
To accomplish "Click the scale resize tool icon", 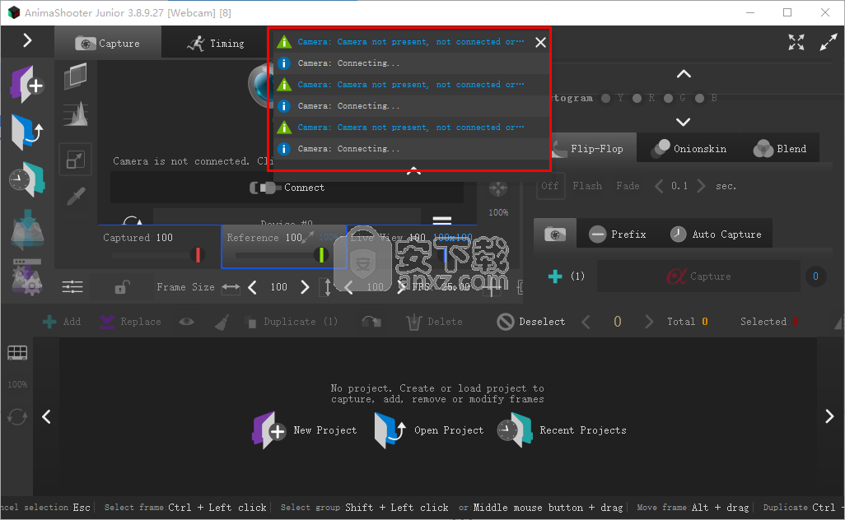I will click(76, 160).
